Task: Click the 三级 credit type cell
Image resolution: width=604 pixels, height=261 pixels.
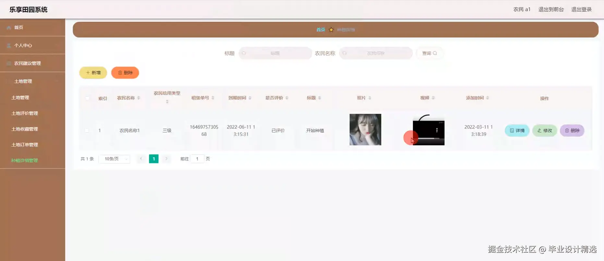Action: tap(167, 131)
